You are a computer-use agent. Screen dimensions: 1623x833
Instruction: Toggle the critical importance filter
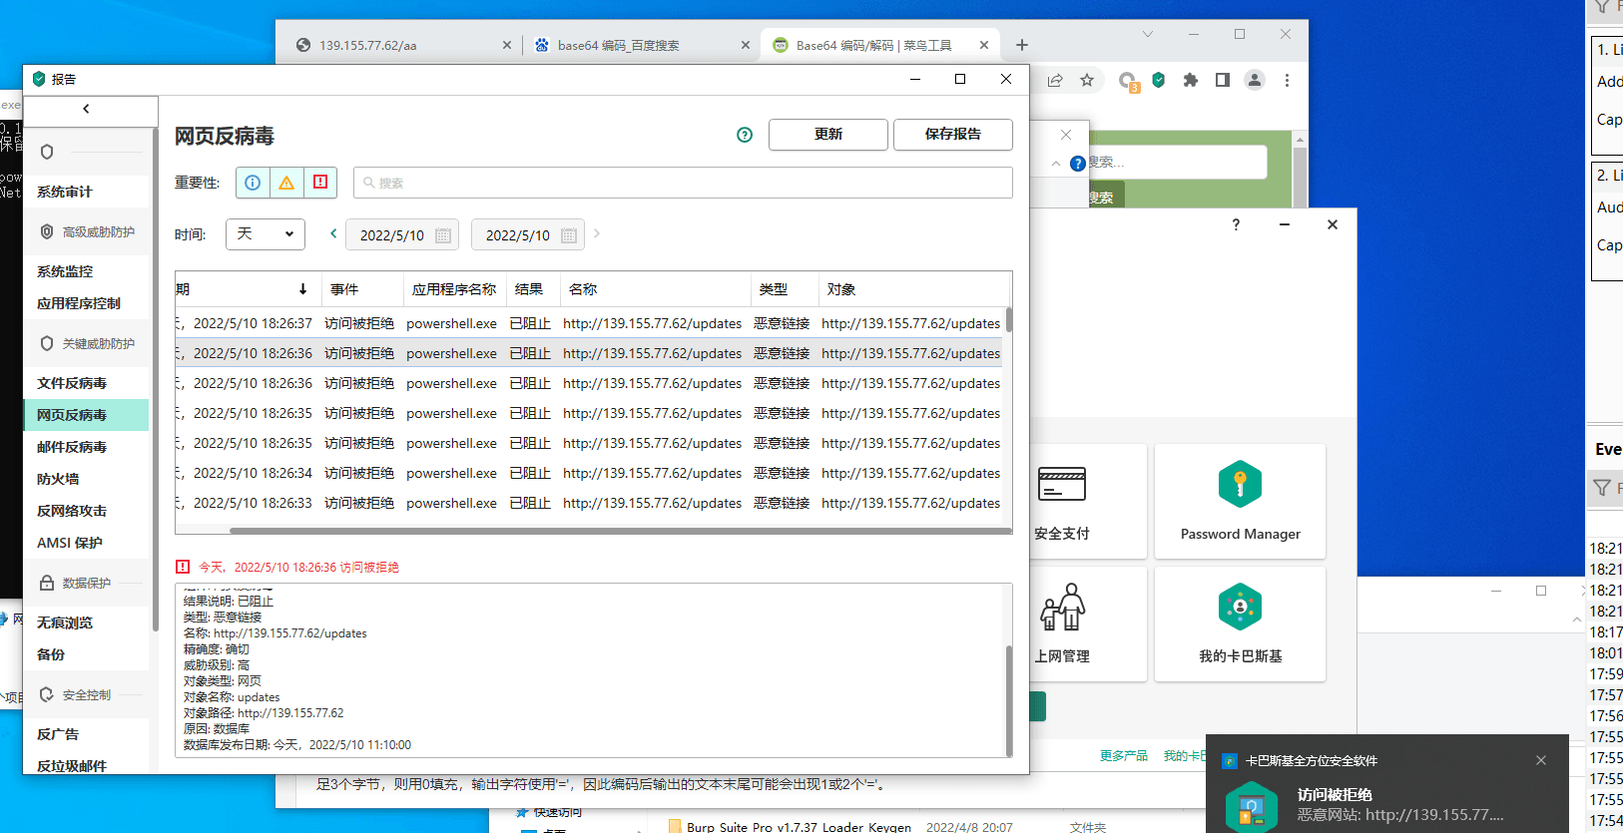(x=320, y=183)
